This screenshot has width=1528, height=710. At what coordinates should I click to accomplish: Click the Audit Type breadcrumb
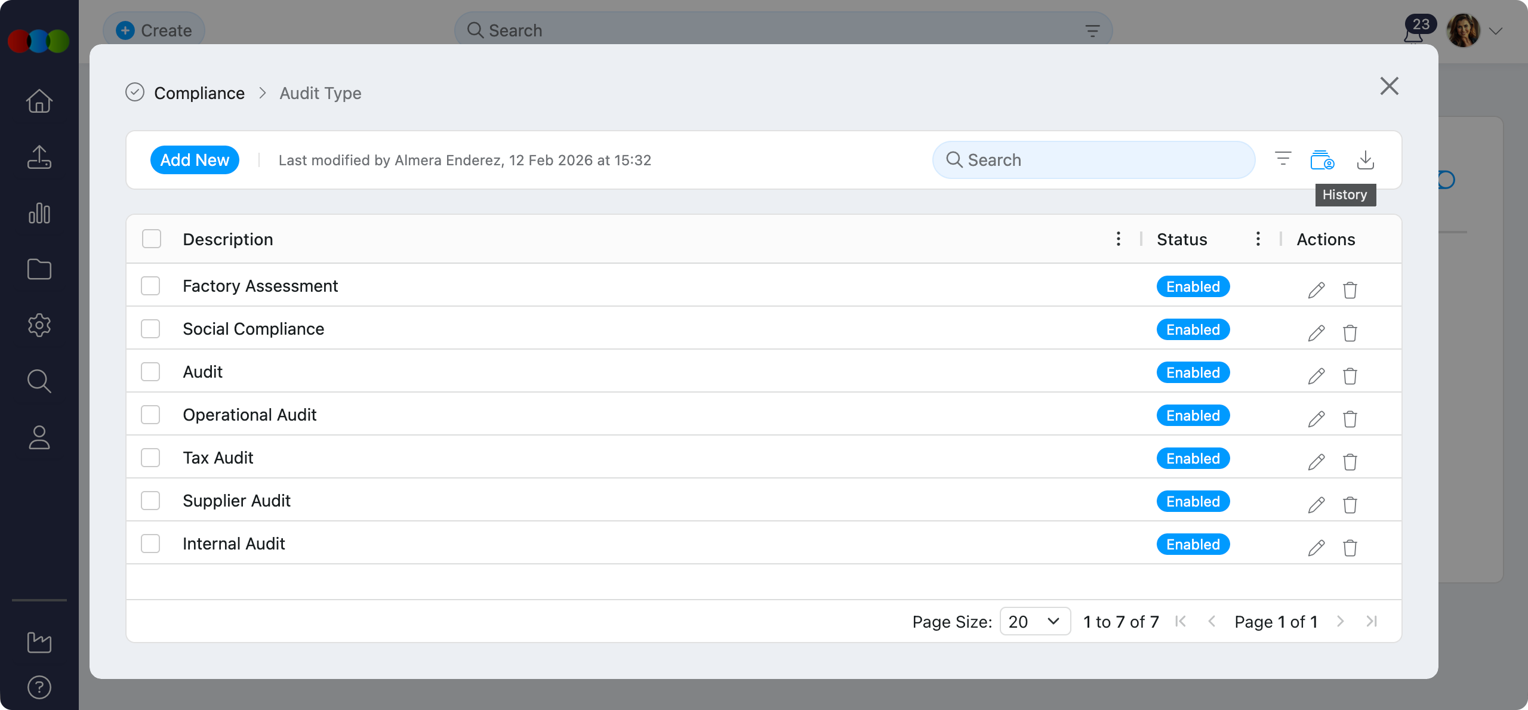tap(321, 93)
